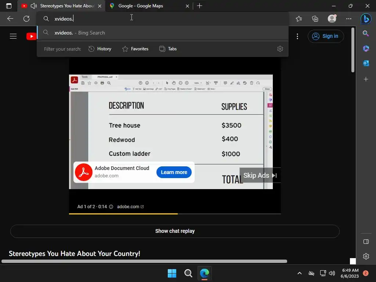Open Windows Start menu
Screen dimensions: 376x282
(x=172, y=273)
